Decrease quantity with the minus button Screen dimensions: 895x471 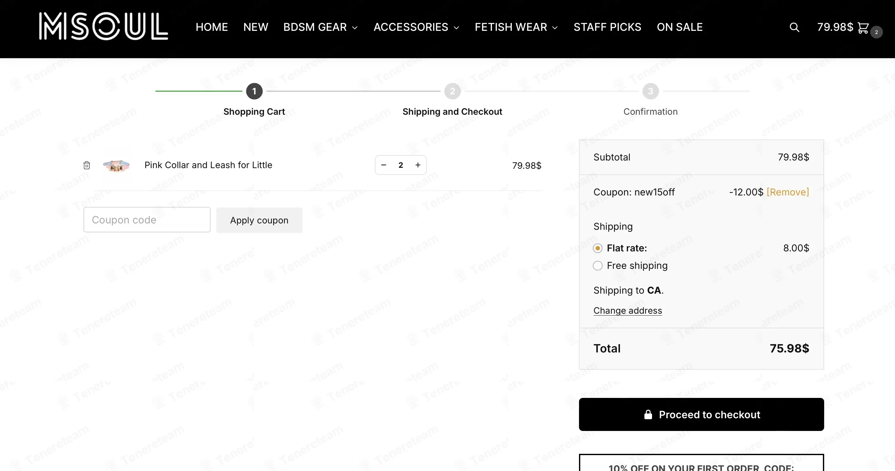[384, 165]
